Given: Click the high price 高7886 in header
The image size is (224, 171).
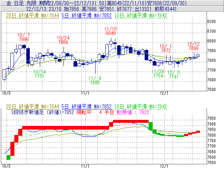Looking at the screenshot, I should click(89, 9).
